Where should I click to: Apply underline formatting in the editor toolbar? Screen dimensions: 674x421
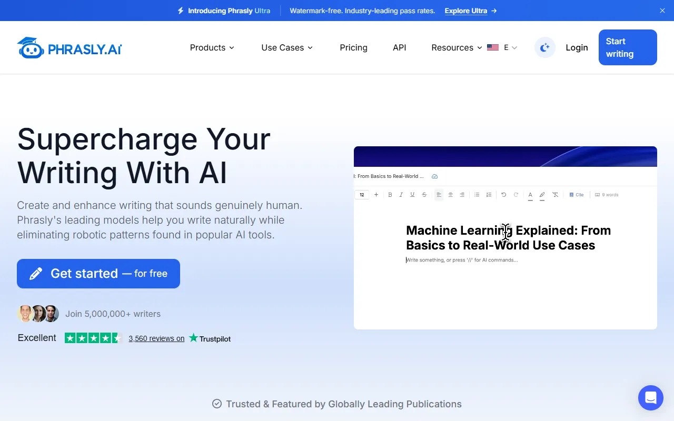coord(412,195)
